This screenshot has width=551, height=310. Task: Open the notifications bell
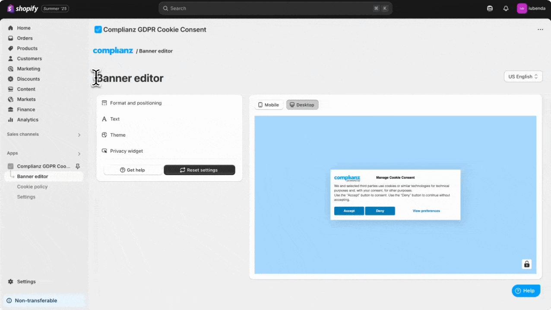pos(506,9)
